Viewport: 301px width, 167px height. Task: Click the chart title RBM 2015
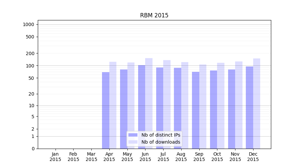(x=154, y=15)
